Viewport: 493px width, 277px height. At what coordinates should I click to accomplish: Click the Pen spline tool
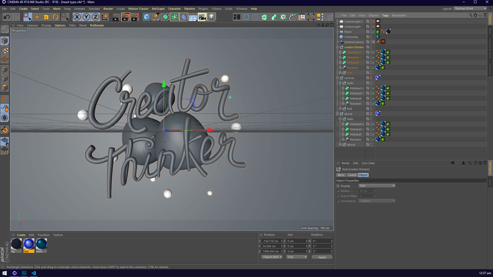[156, 17]
